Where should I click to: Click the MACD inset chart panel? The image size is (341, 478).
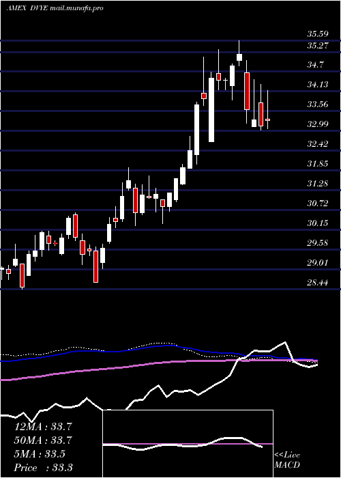click(188, 444)
